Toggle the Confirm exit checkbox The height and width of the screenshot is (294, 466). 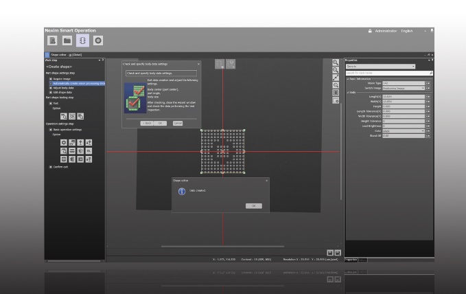(51, 167)
